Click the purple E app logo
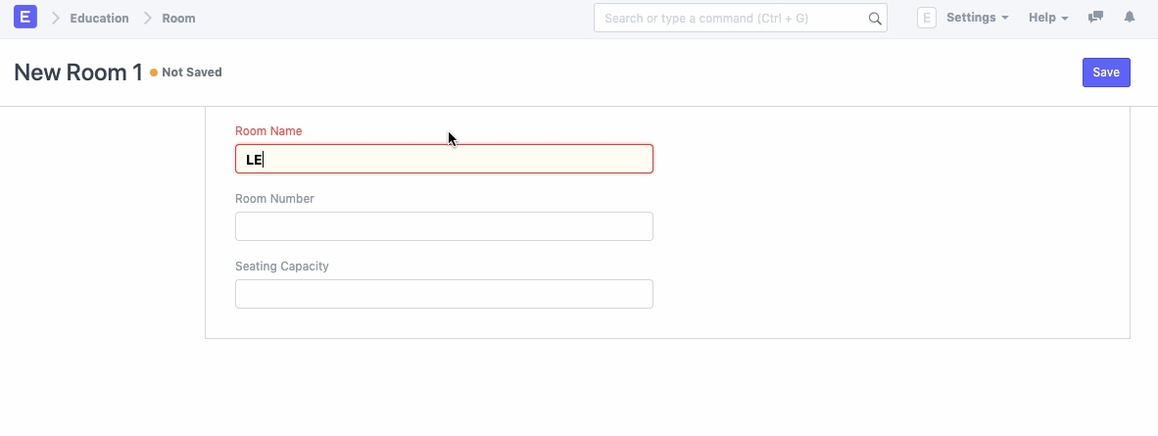This screenshot has height=436, width=1158. click(x=25, y=18)
